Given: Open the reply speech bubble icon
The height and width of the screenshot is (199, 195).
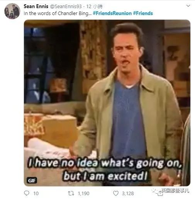Looking at the screenshot, I should [27, 193].
